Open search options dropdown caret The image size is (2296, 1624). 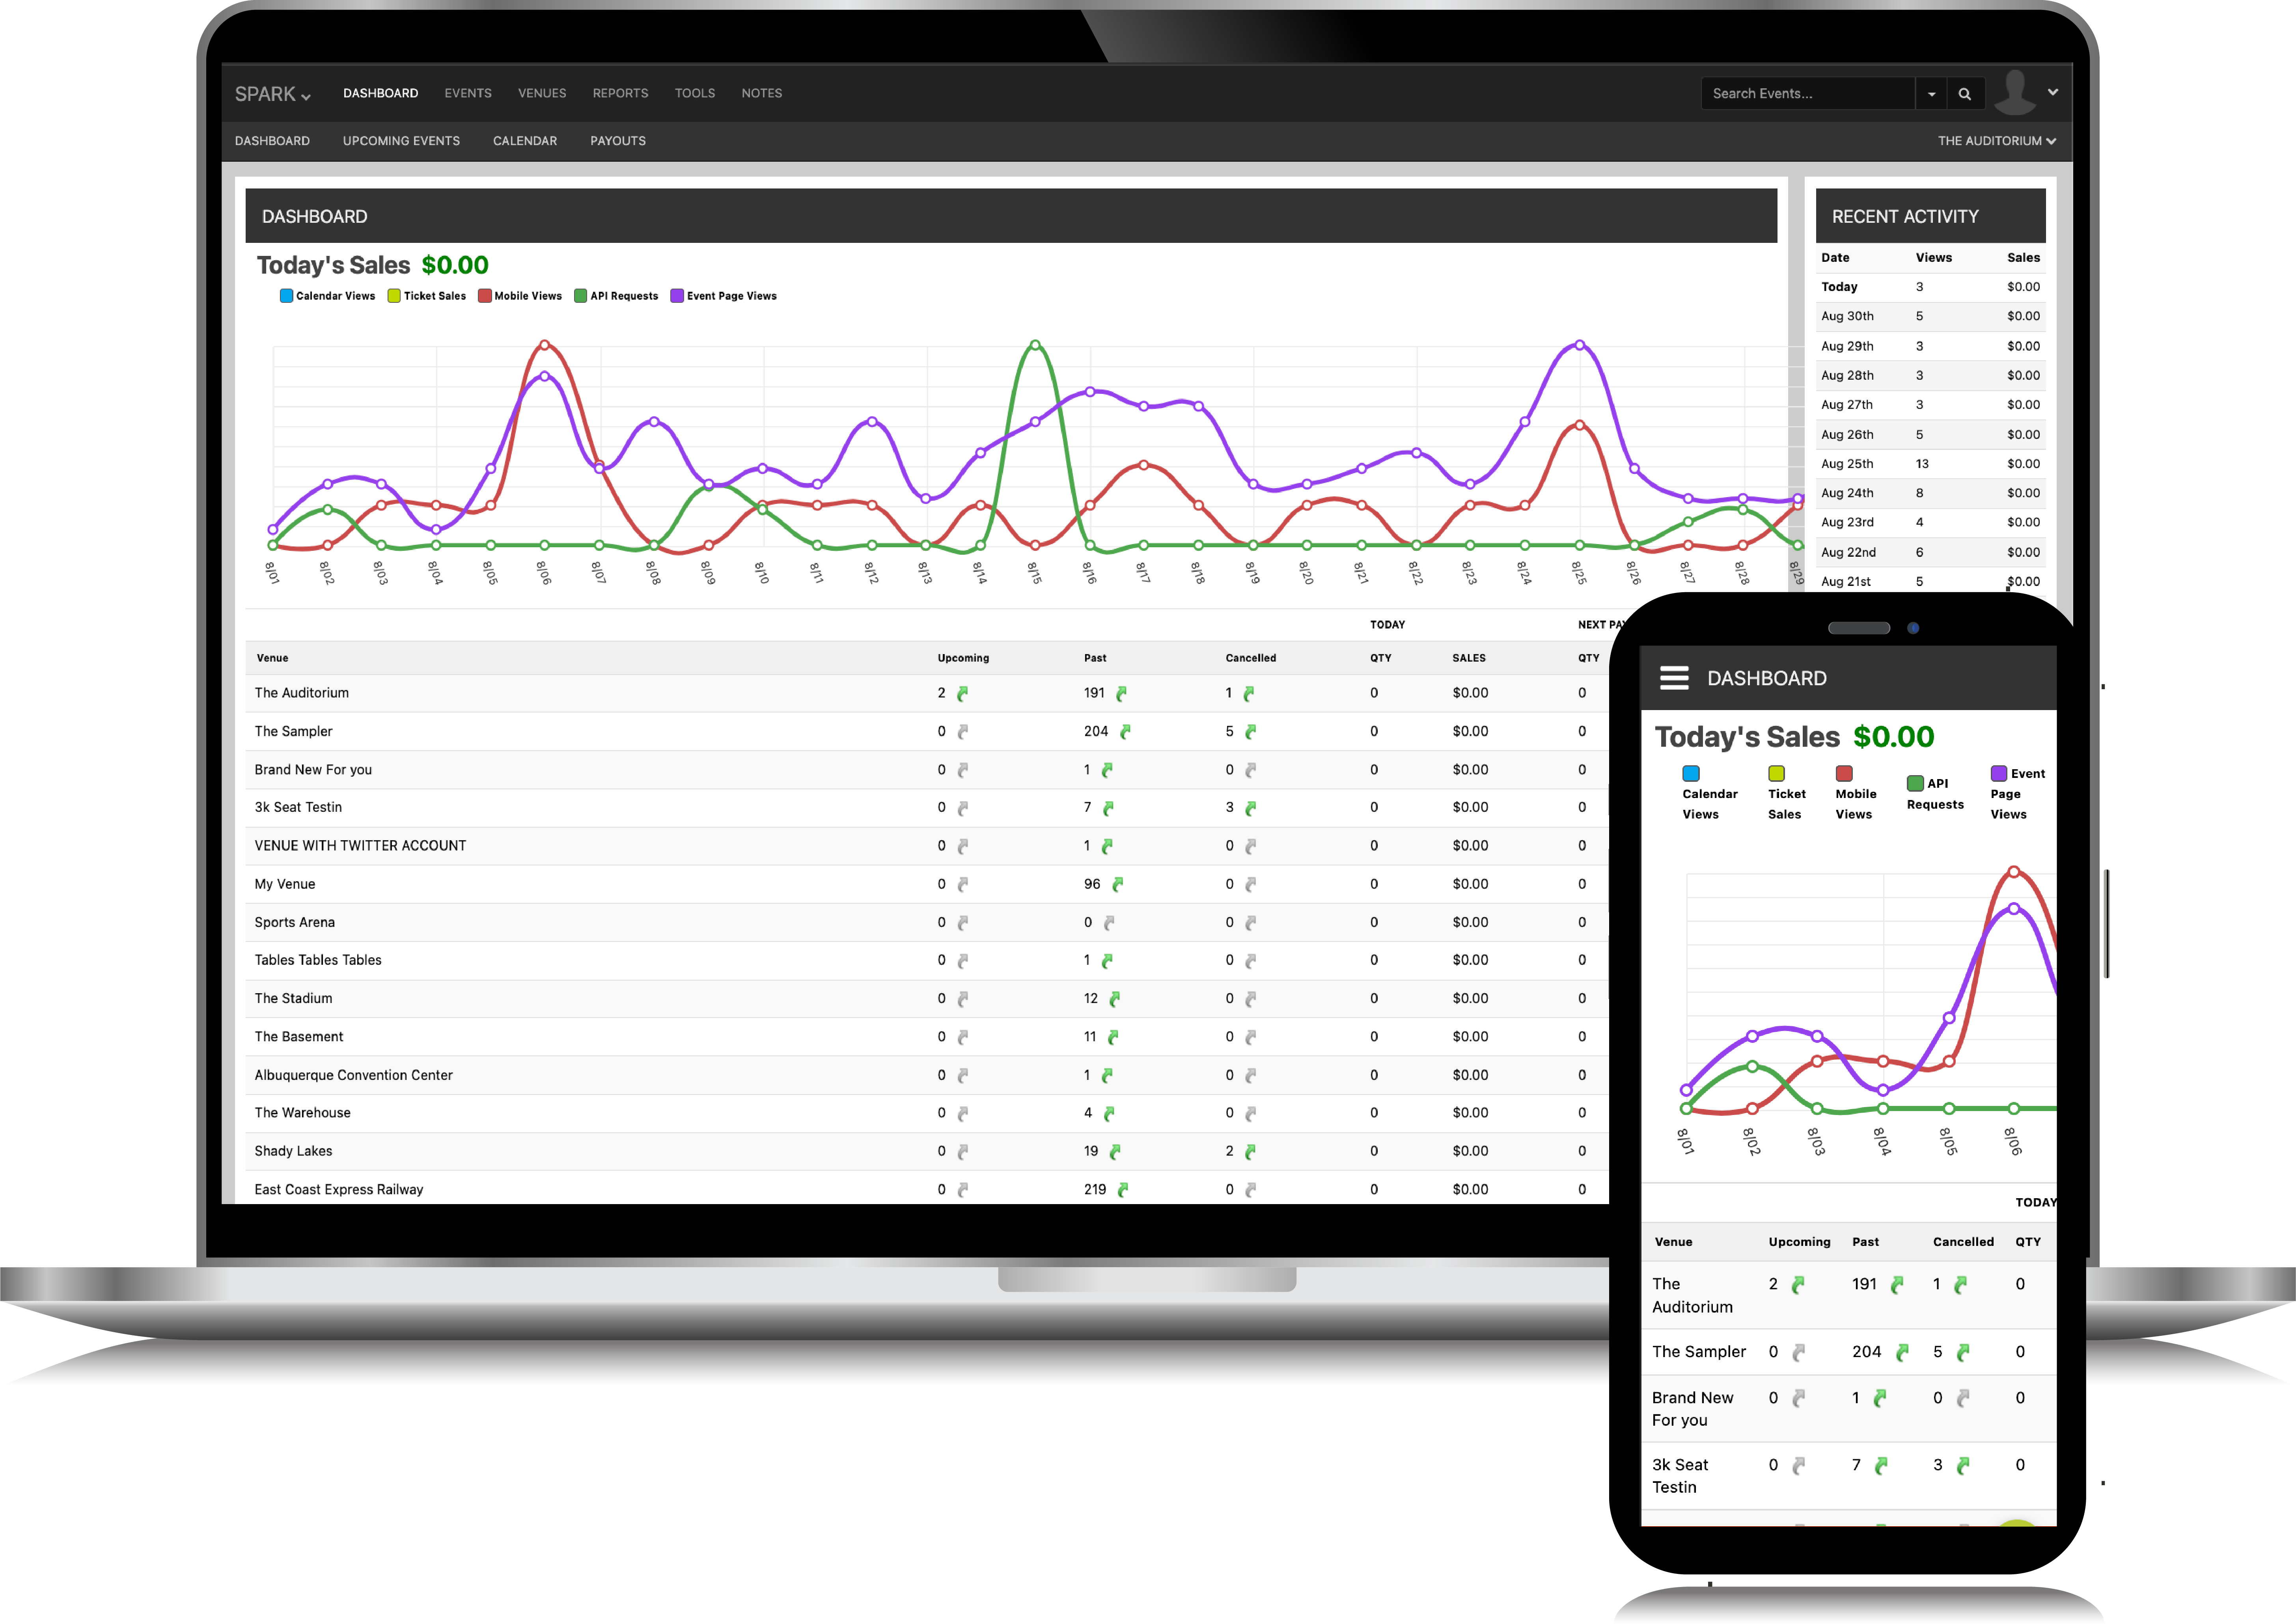pyautogui.click(x=1931, y=94)
